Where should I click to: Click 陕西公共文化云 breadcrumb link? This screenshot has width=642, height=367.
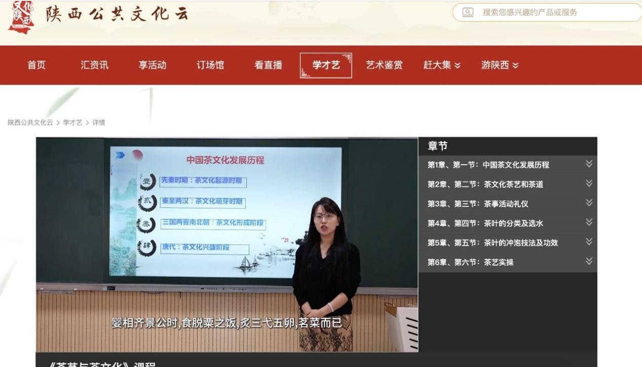click(x=30, y=123)
